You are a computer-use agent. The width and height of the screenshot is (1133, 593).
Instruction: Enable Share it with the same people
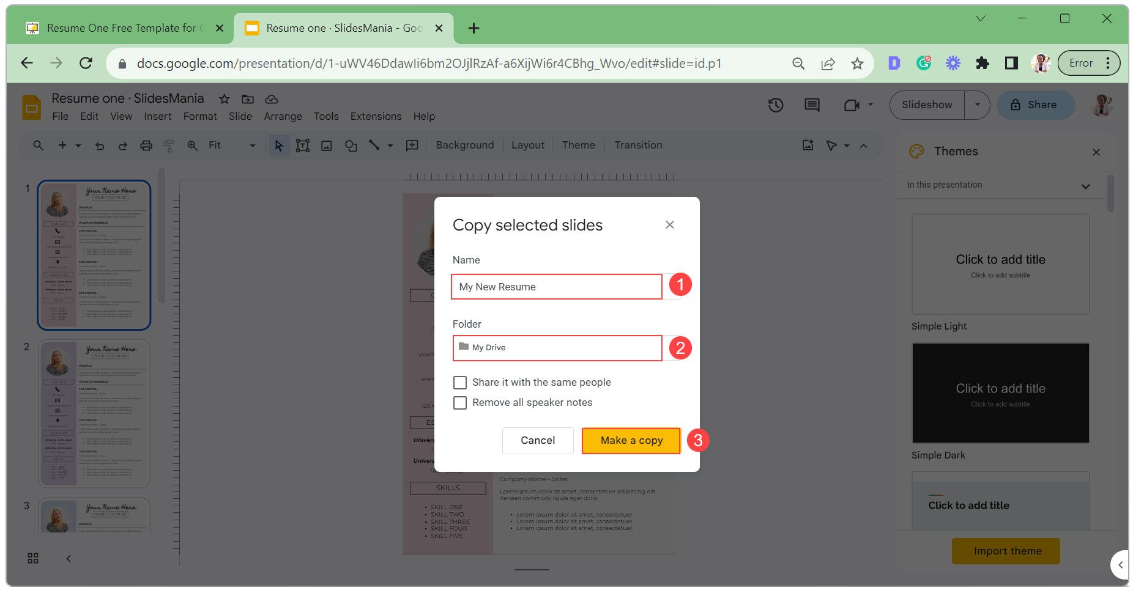click(x=460, y=383)
